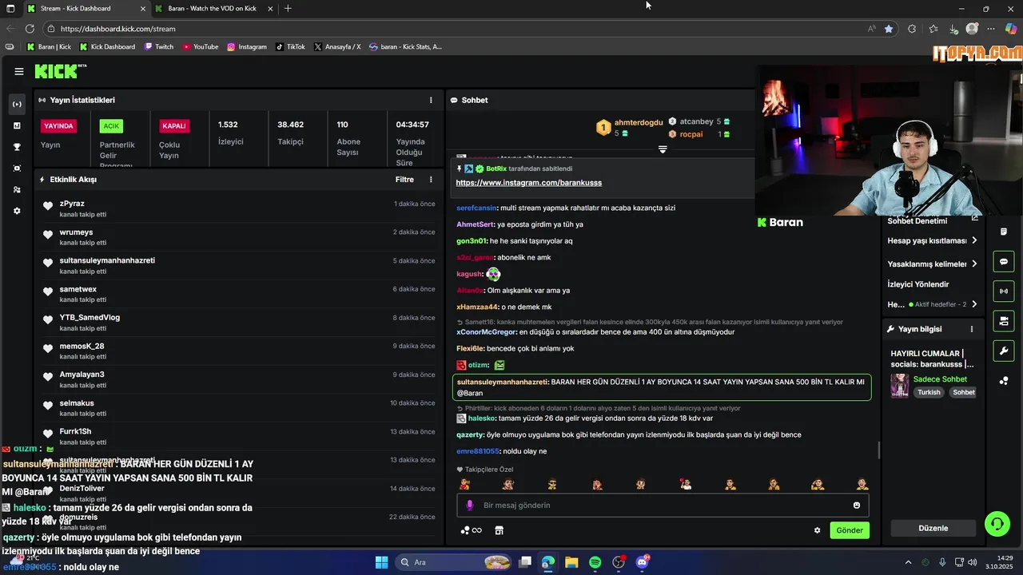The height and width of the screenshot is (575, 1023).
Task: Open the shop icon below chat input
Action: 500,530
